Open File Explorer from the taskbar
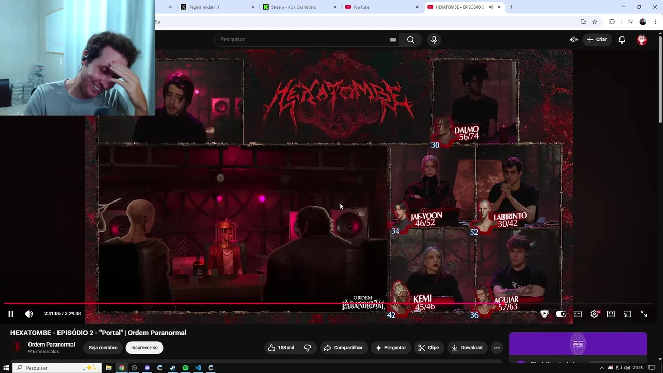663x373 pixels. tap(109, 368)
